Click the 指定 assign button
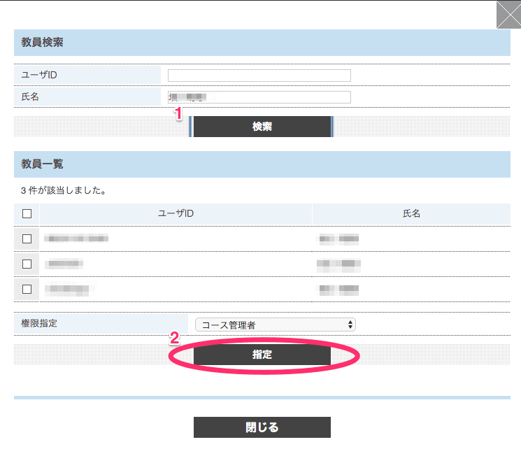The height and width of the screenshot is (463, 521). tap(262, 355)
